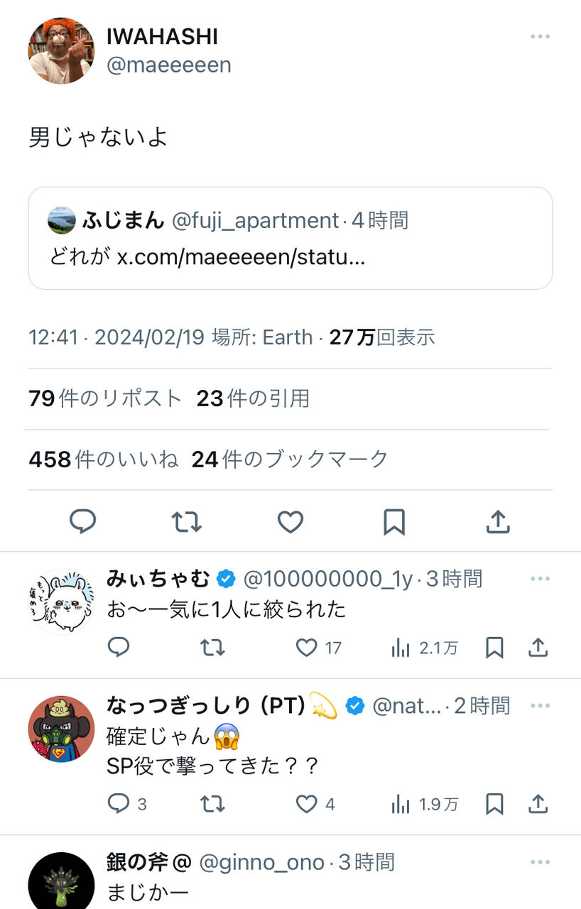The width and height of the screenshot is (581, 909).
Task: Bookmark なっつぎっしり's reply
Action: pyautogui.click(x=494, y=804)
